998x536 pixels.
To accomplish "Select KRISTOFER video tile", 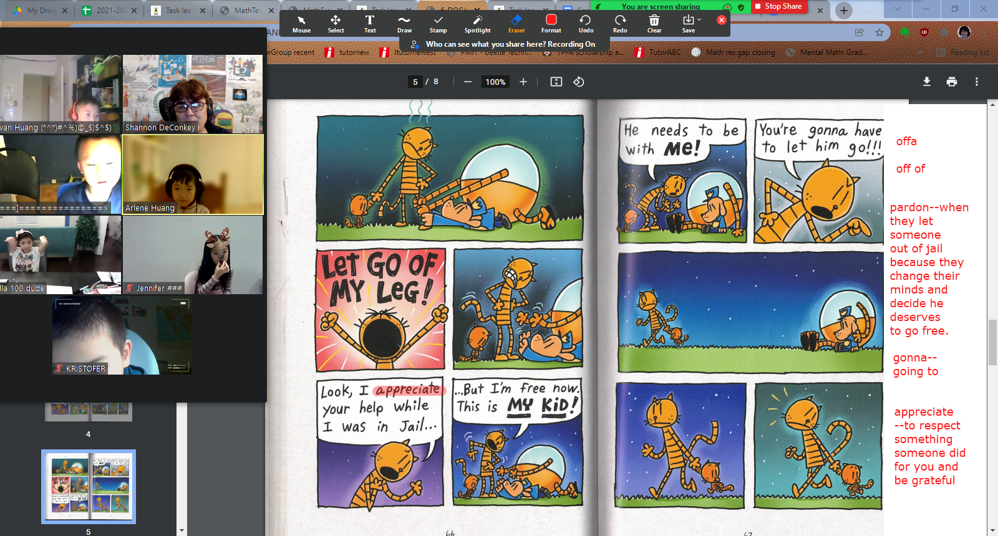I will coord(122,336).
